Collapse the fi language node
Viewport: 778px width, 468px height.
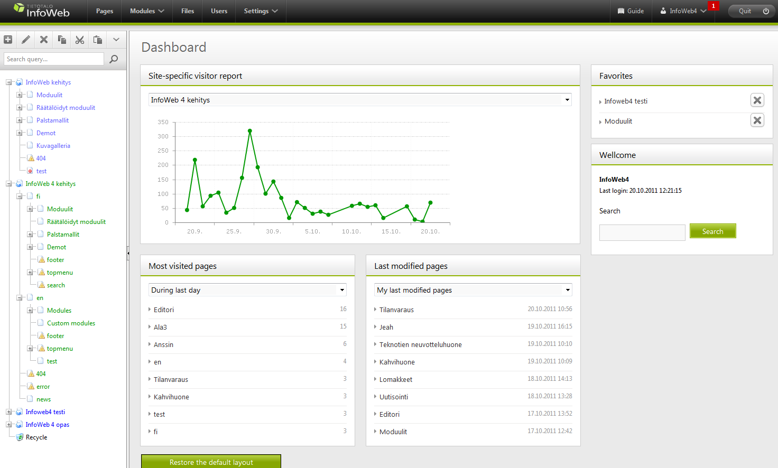pyautogui.click(x=20, y=196)
